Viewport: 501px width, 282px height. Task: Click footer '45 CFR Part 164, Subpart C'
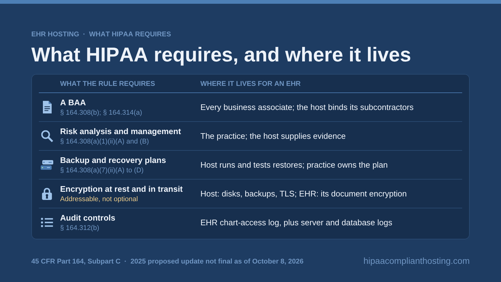pyautogui.click(x=76, y=261)
